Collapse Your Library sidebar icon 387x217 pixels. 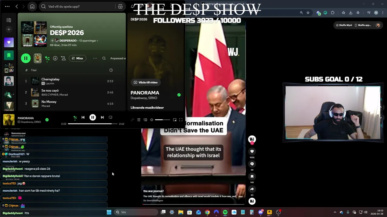click(9, 20)
